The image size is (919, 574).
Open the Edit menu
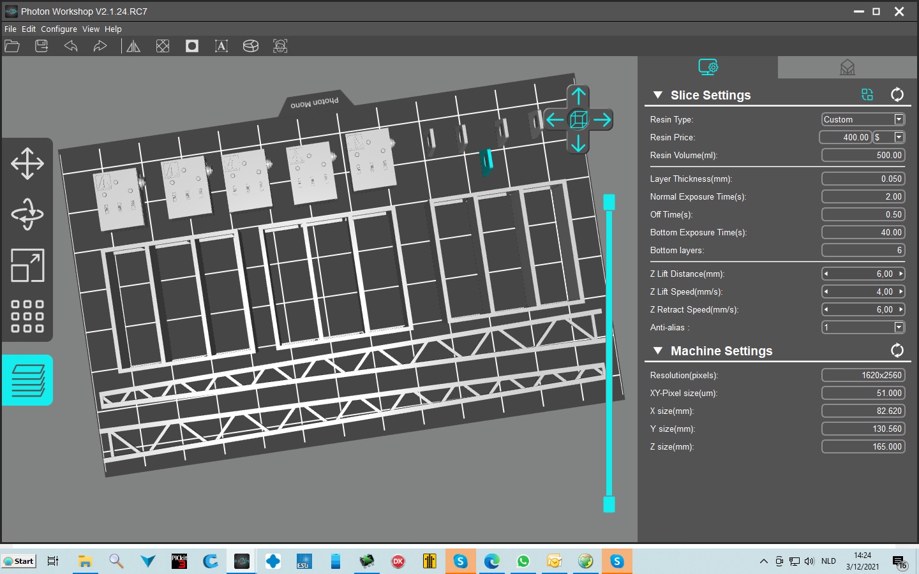point(29,29)
